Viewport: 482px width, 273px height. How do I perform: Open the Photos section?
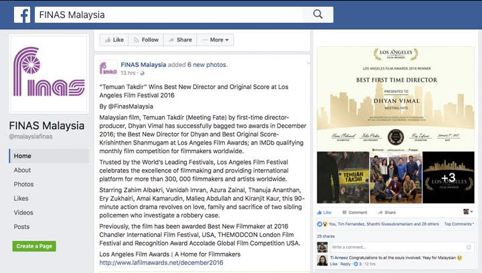point(23,184)
